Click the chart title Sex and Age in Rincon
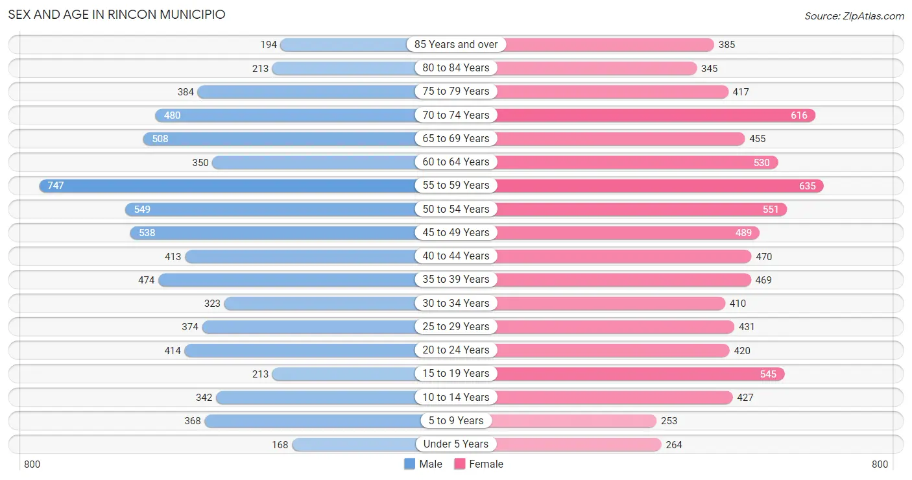Viewport: 912px width, 480px height. [x=117, y=14]
